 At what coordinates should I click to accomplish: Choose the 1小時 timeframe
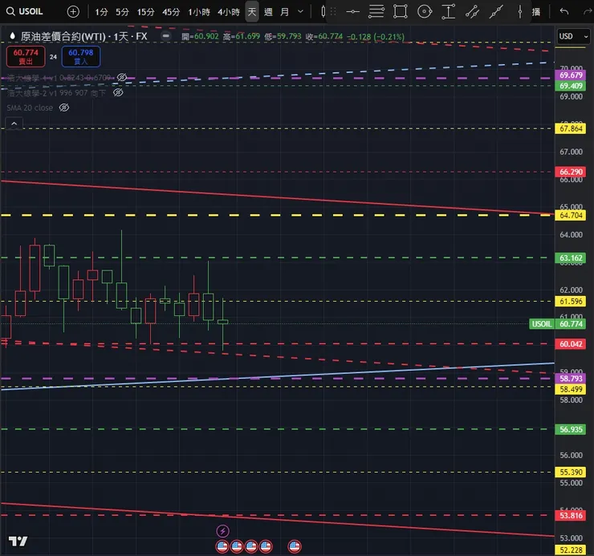point(199,12)
